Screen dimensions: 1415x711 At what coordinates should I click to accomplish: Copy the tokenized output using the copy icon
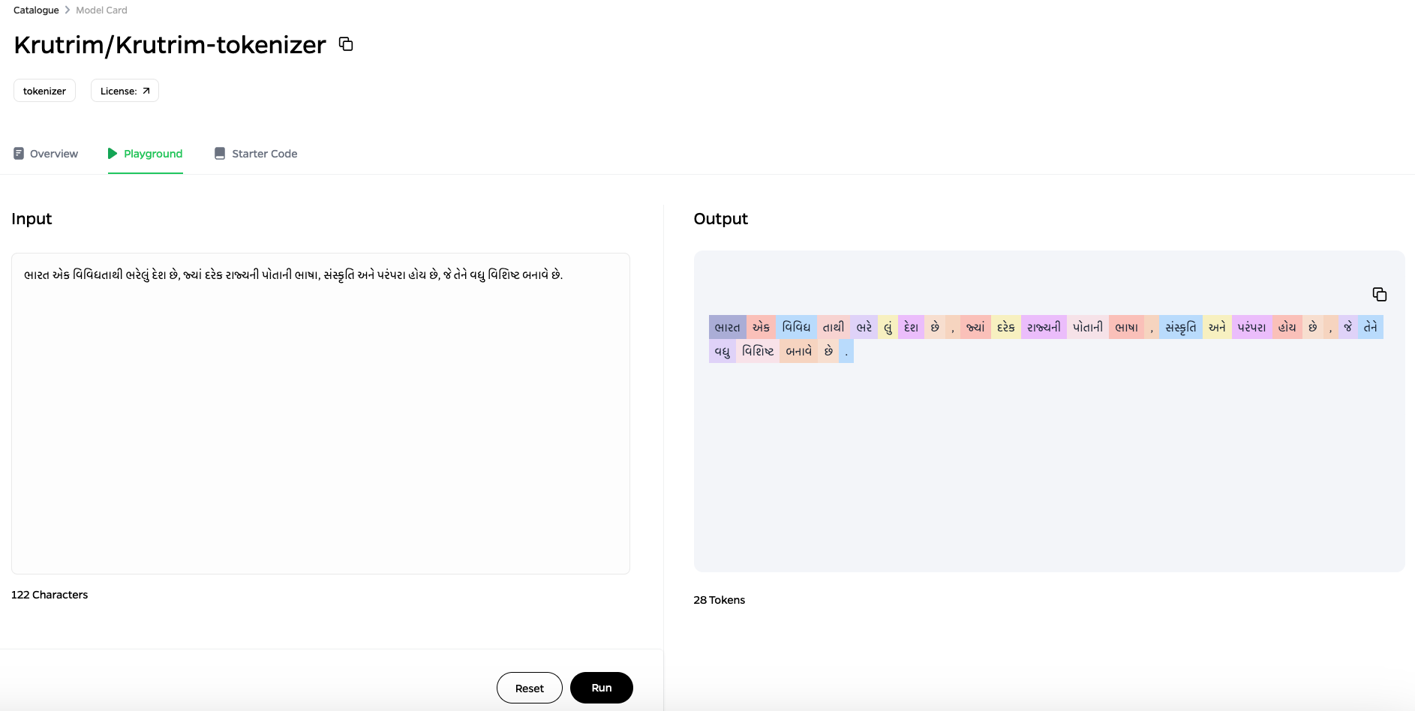point(1379,294)
